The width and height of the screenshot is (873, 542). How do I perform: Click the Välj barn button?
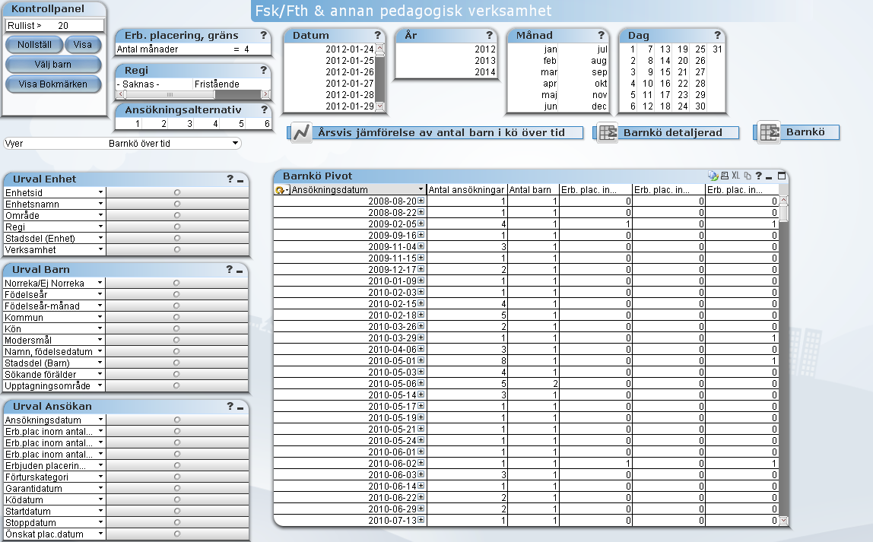[x=53, y=65]
